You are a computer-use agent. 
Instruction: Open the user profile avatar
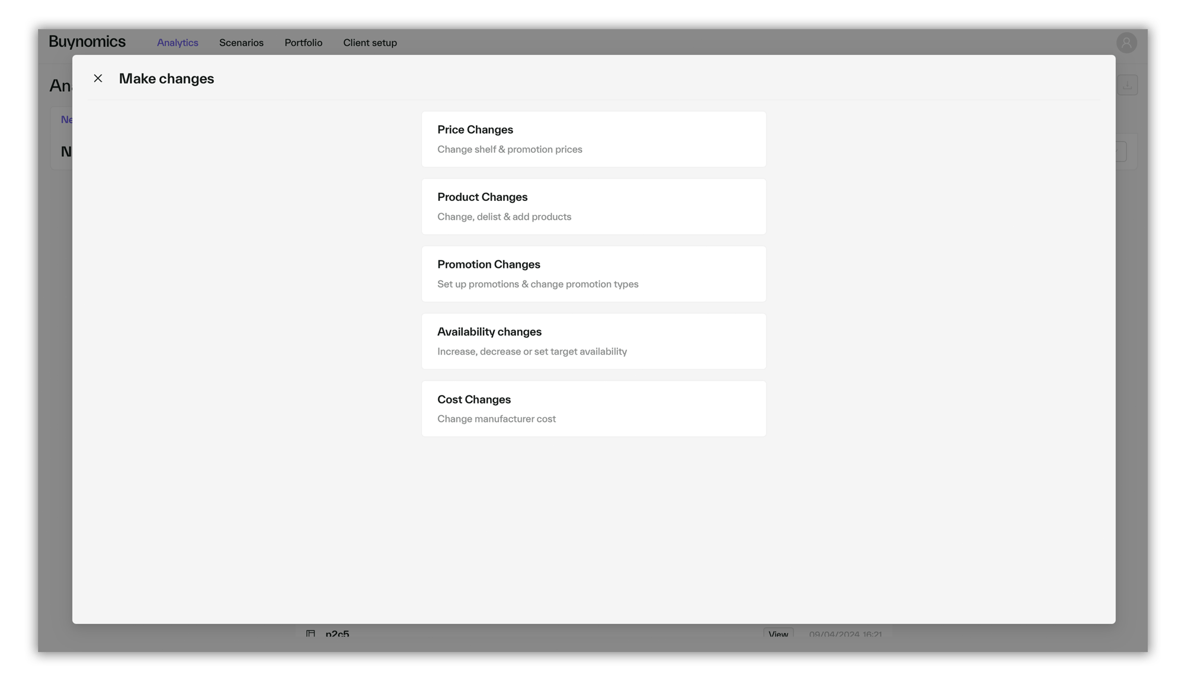click(x=1126, y=43)
